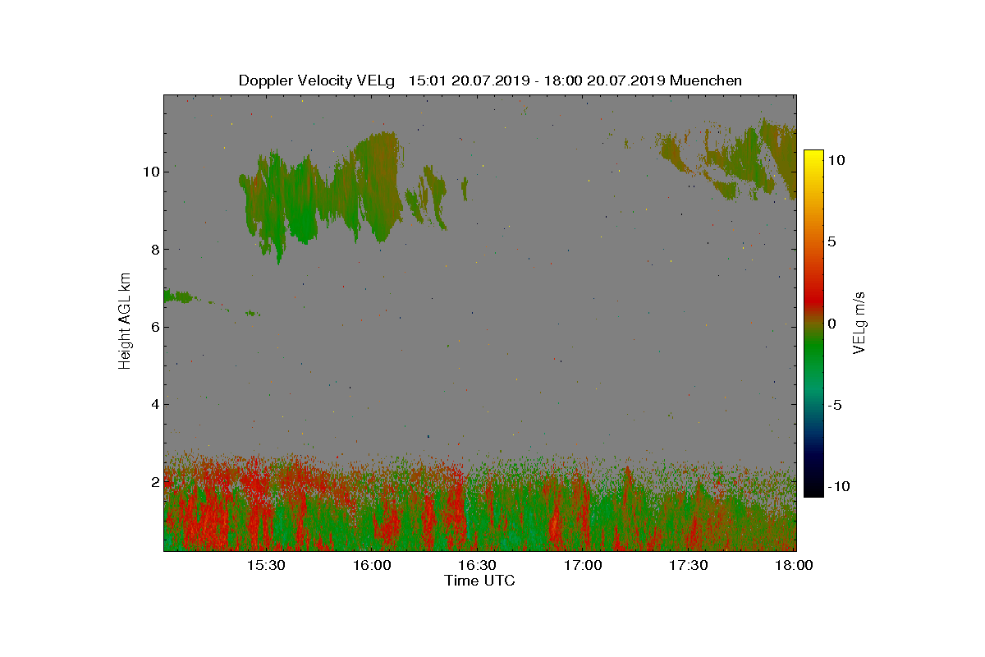The width and height of the screenshot is (985, 657).
Task: Select the 'Time UTC' x-axis label
Action: pos(480,581)
